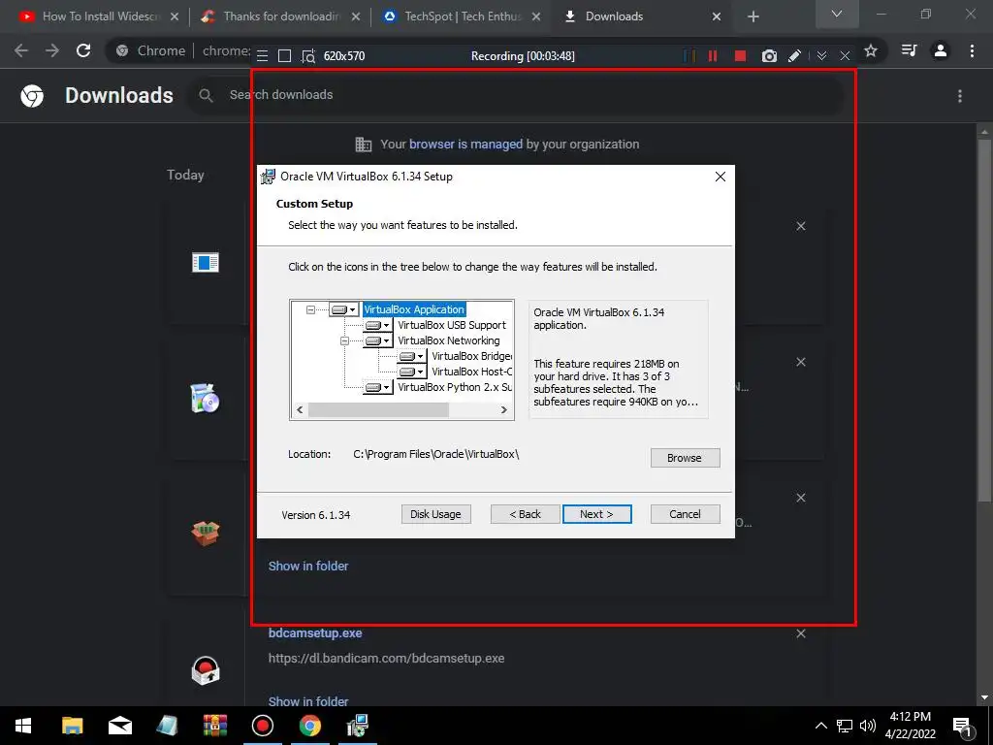The width and height of the screenshot is (993, 745).
Task: Cancel the VirtualBox setup
Action: tap(685, 514)
